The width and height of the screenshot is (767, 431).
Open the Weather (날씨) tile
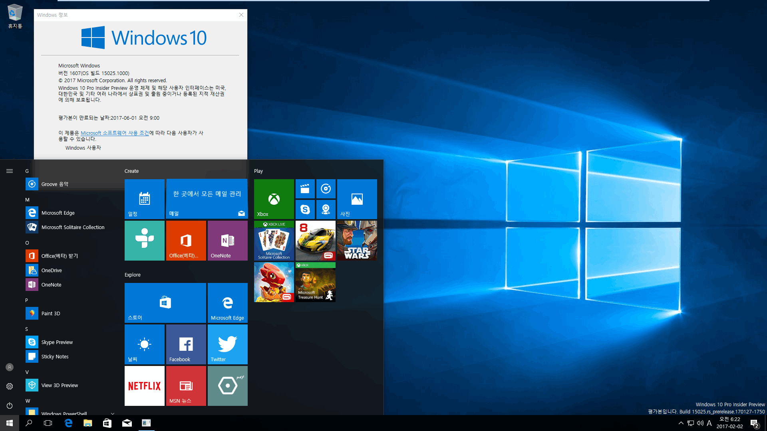[x=145, y=344]
